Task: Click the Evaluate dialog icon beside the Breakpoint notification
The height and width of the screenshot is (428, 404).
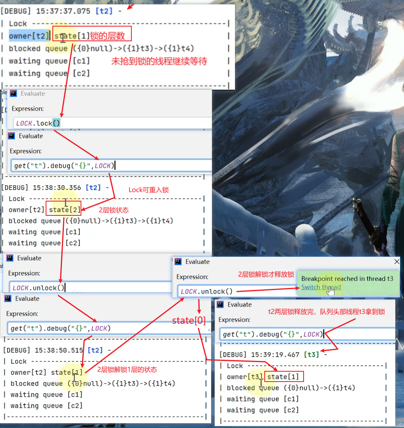Action: pyautogui.click(x=178, y=262)
